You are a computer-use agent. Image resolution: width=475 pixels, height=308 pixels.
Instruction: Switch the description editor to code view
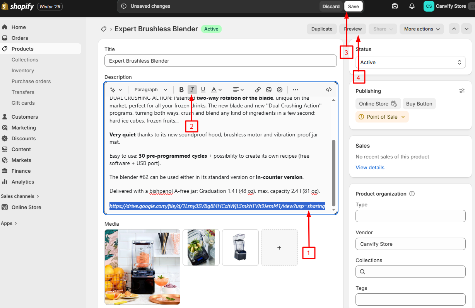point(328,89)
